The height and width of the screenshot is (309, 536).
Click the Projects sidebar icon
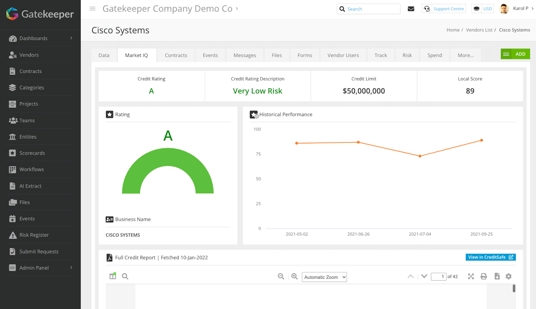click(12, 104)
